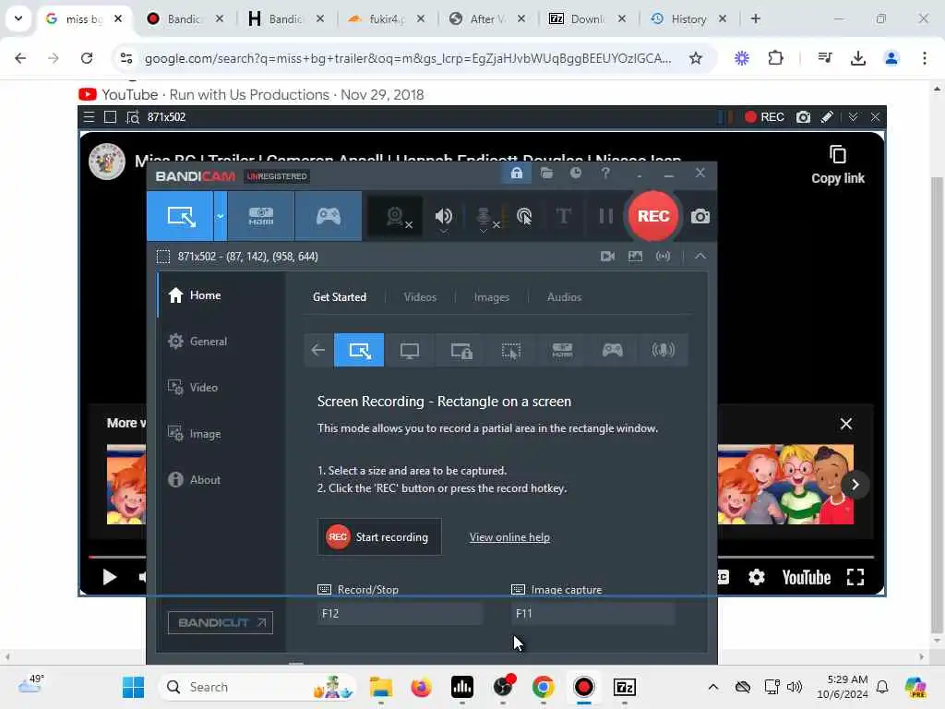This screenshot has height=709, width=945.
Task: Toggle the webcam overlay icon
Action: point(397,216)
